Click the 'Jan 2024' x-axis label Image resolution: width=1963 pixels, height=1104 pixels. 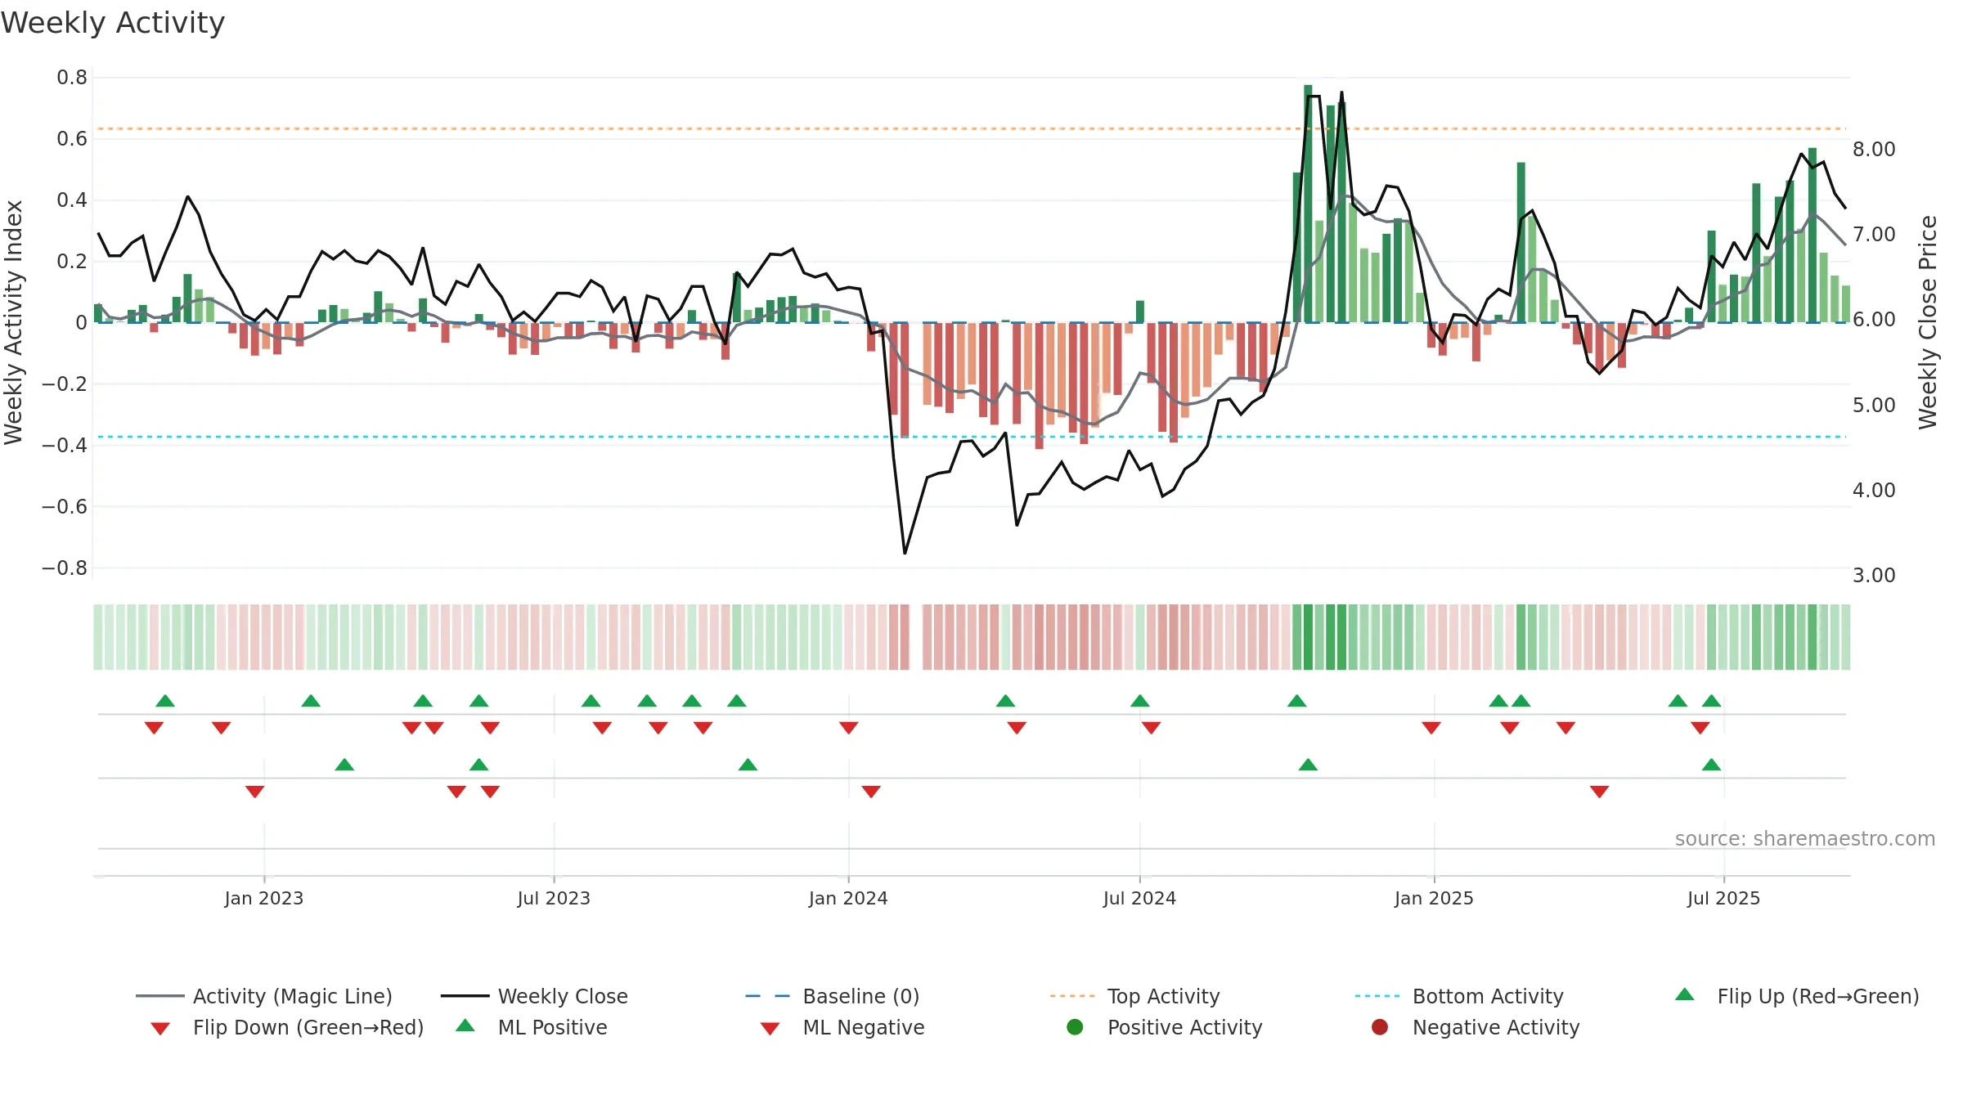pos(848,898)
